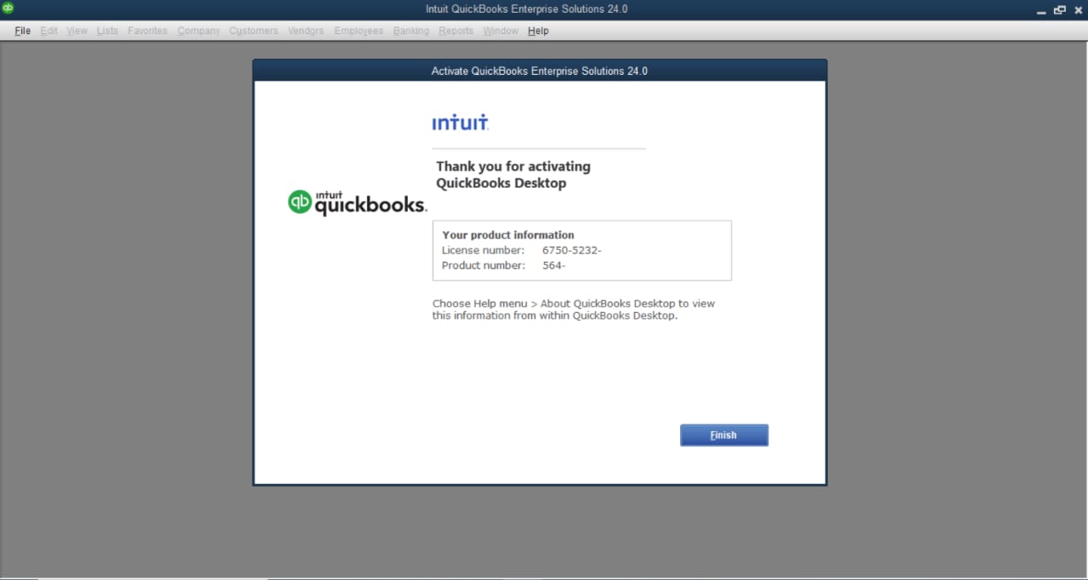Select the View menu
Viewport: 1088px width, 580px height.
click(x=77, y=31)
